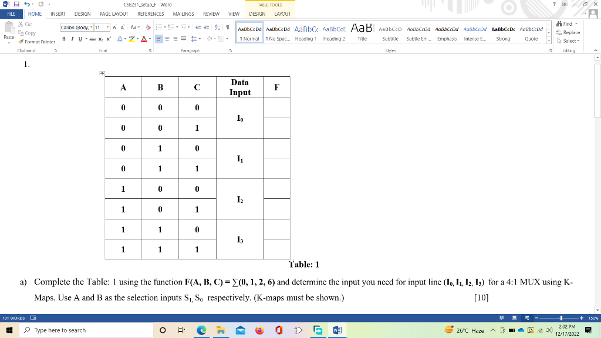Open Select dropdown in Editing group
601x338 pixels.
[568, 40]
